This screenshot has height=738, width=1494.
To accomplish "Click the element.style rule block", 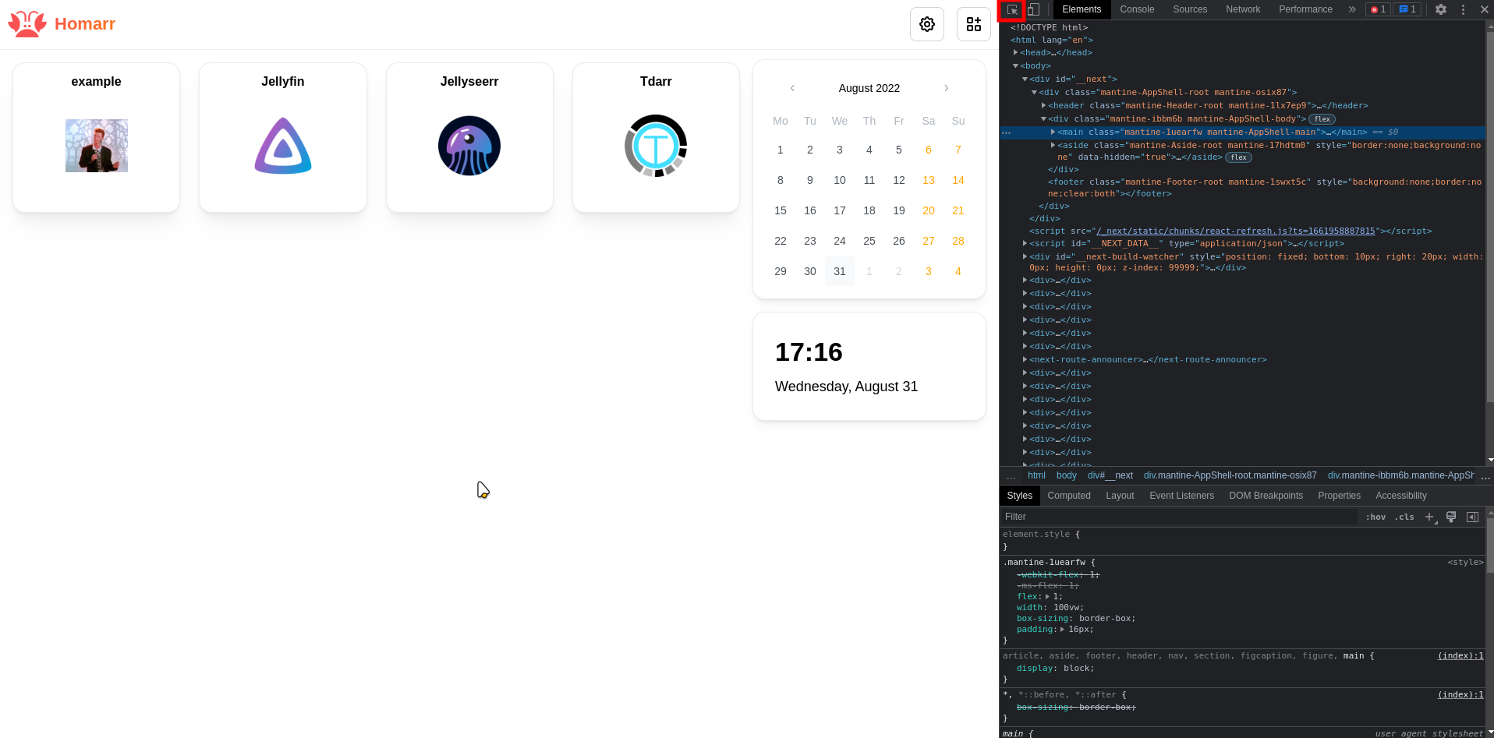I will click(x=1243, y=540).
